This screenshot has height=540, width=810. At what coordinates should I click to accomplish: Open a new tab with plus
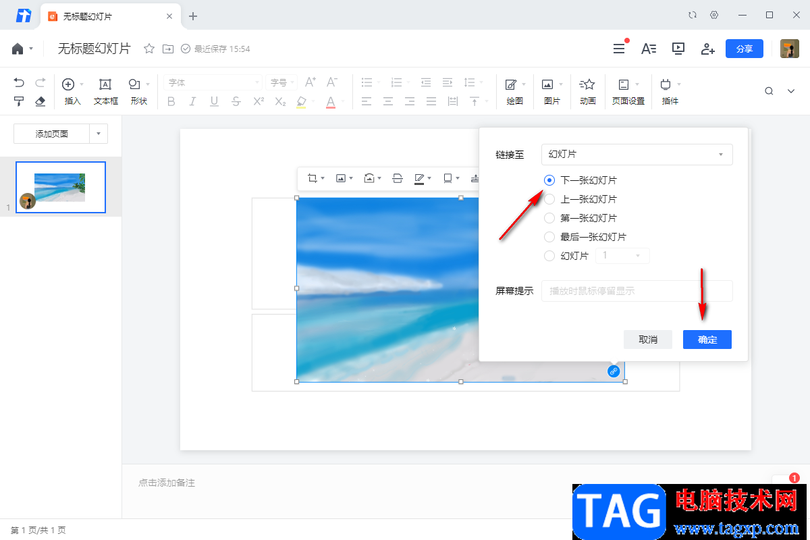click(x=193, y=16)
